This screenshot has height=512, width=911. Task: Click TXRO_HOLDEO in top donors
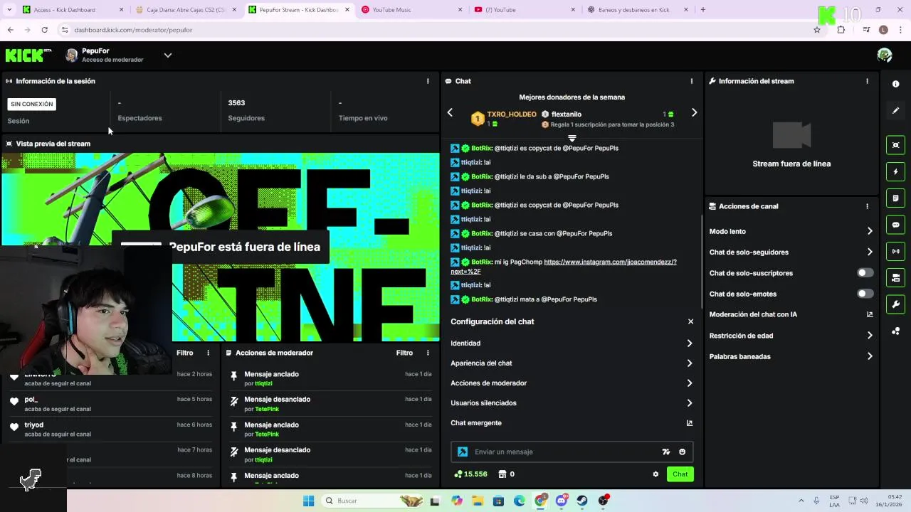512,114
